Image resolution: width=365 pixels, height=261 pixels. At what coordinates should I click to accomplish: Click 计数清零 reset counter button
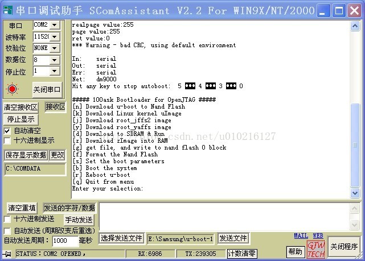click(x=241, y=254)
